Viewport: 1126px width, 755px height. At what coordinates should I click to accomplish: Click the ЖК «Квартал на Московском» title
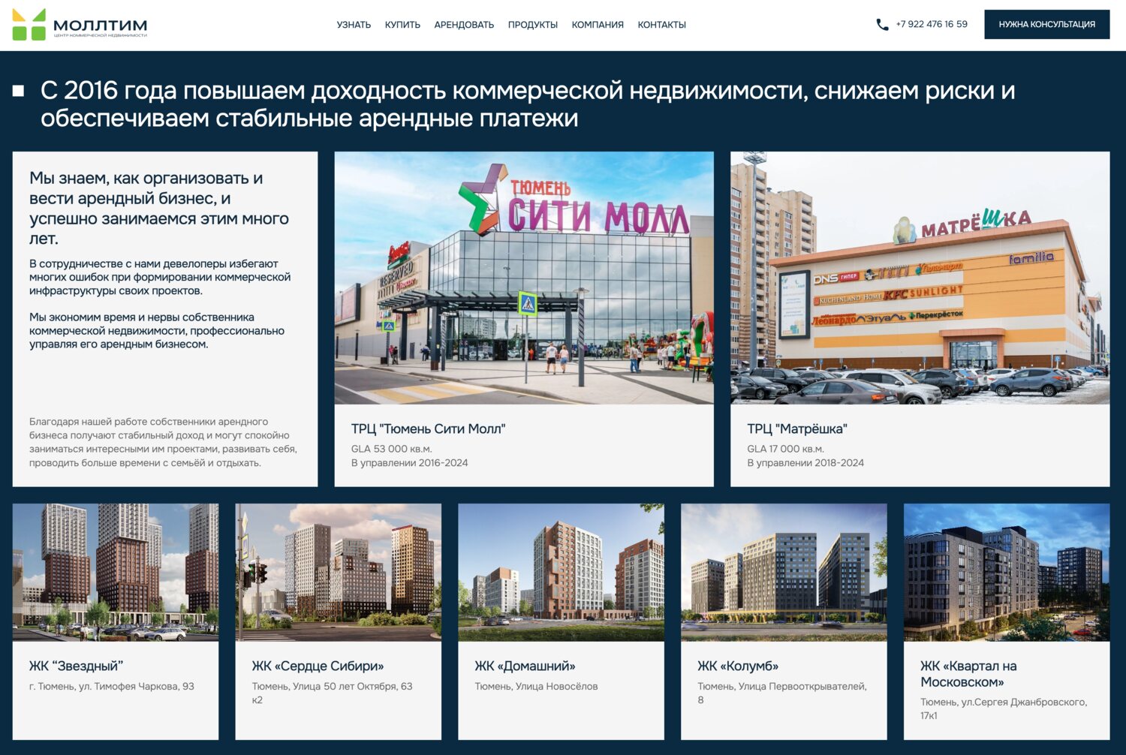tap(968, 674)
